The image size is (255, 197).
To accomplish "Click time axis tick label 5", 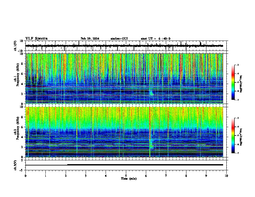I will (x=126, y=176).
